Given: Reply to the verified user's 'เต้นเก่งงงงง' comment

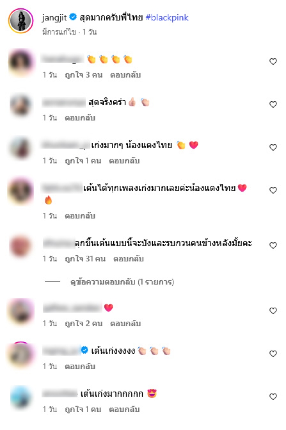Looking at the screenshot, I should (x=80, y=367).
